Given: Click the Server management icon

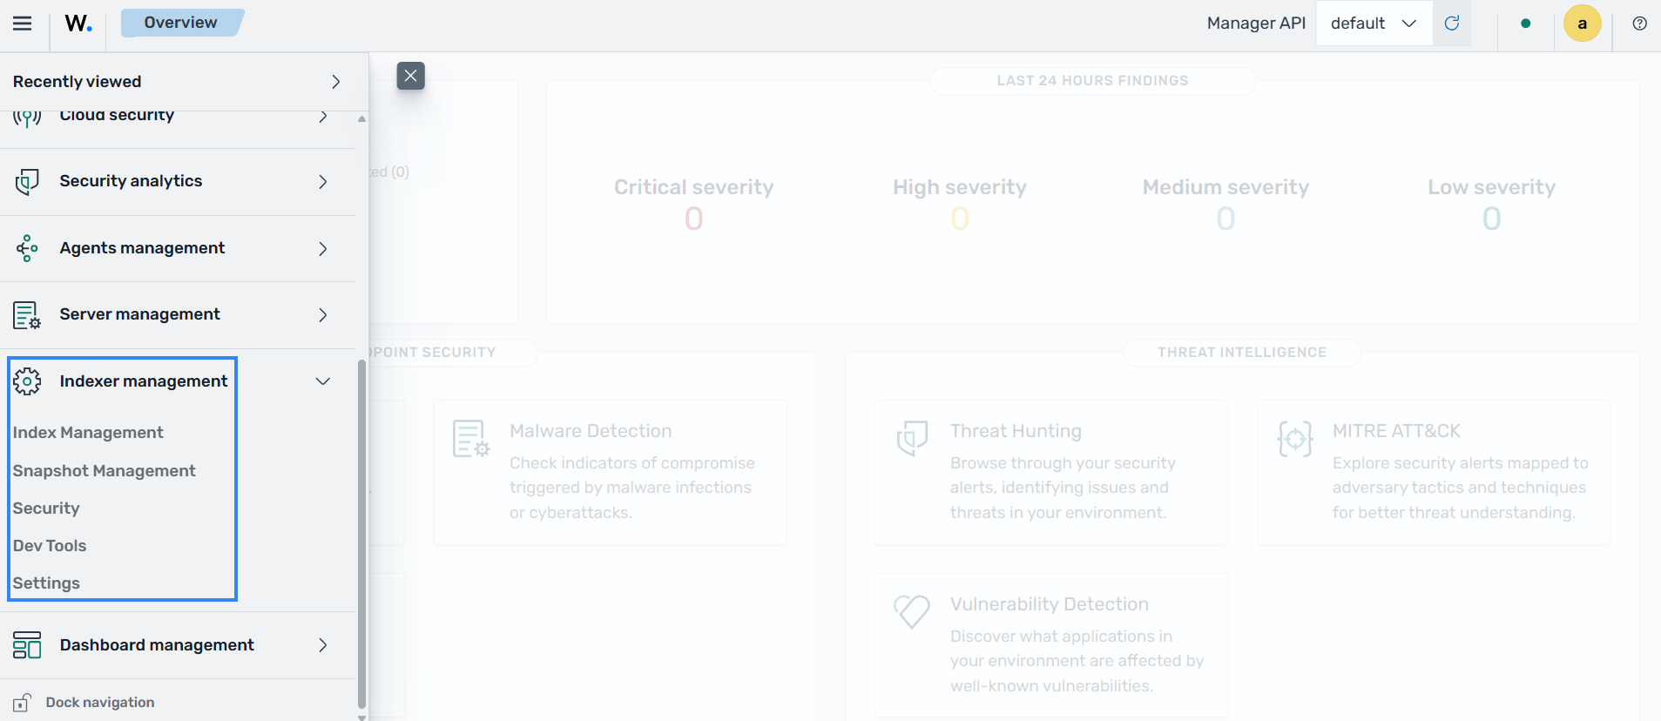Looking at the screenshot, I should 27,314.
